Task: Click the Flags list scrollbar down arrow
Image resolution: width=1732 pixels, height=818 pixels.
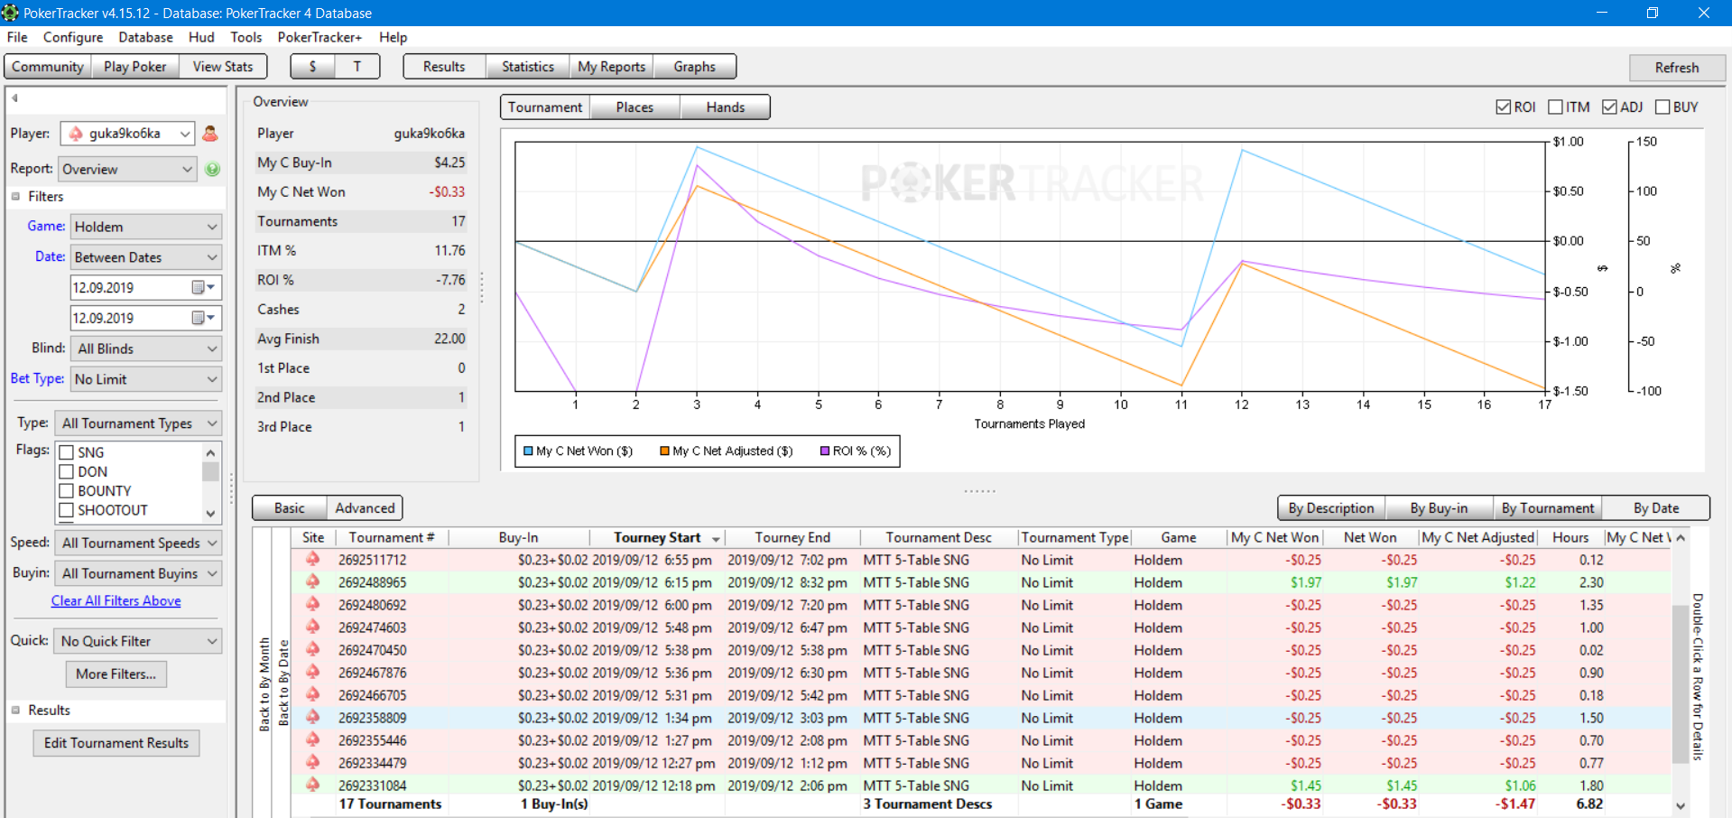Action: (210, 513)
